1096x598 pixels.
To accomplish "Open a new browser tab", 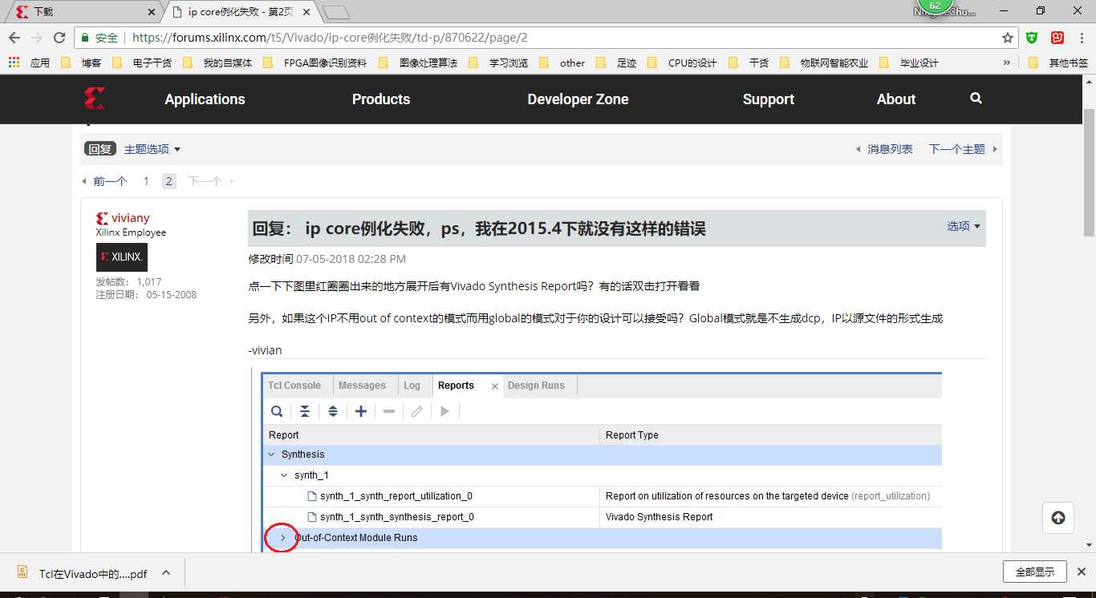I will [335, 12].
